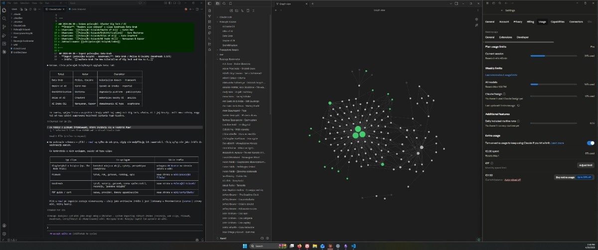Click Auto-reload off link

[x=514, y=179]
